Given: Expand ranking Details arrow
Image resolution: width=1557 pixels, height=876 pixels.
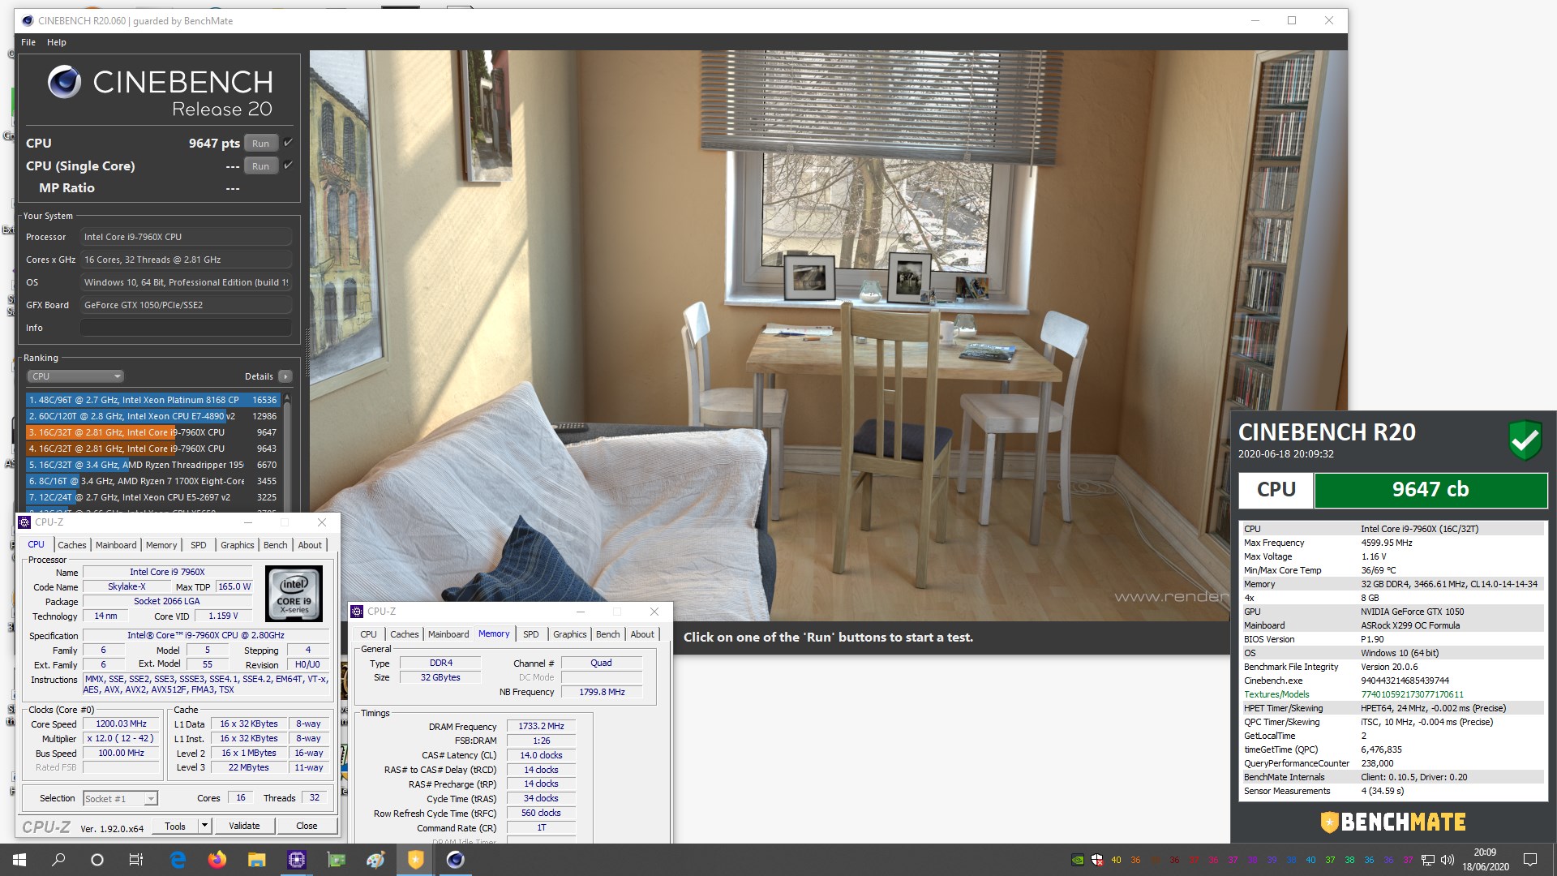Looking at the screenshot, I should tap(285, 376).
